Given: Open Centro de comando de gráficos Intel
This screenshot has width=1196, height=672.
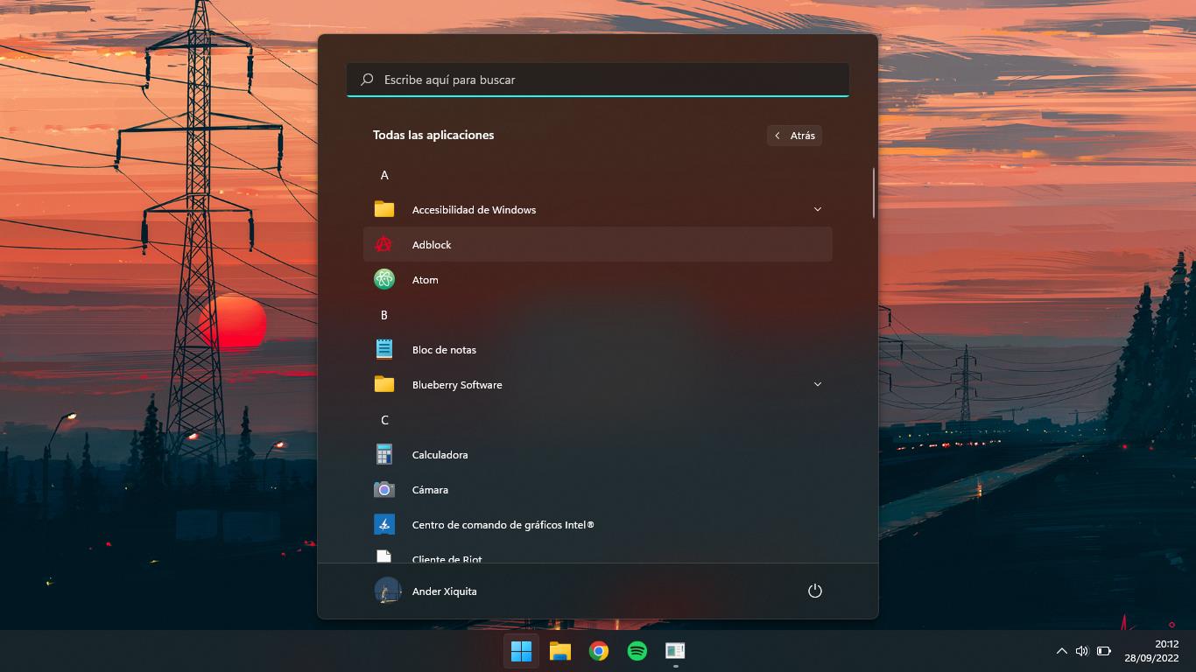Looking at the screenshot, I should tap(503, 525).
